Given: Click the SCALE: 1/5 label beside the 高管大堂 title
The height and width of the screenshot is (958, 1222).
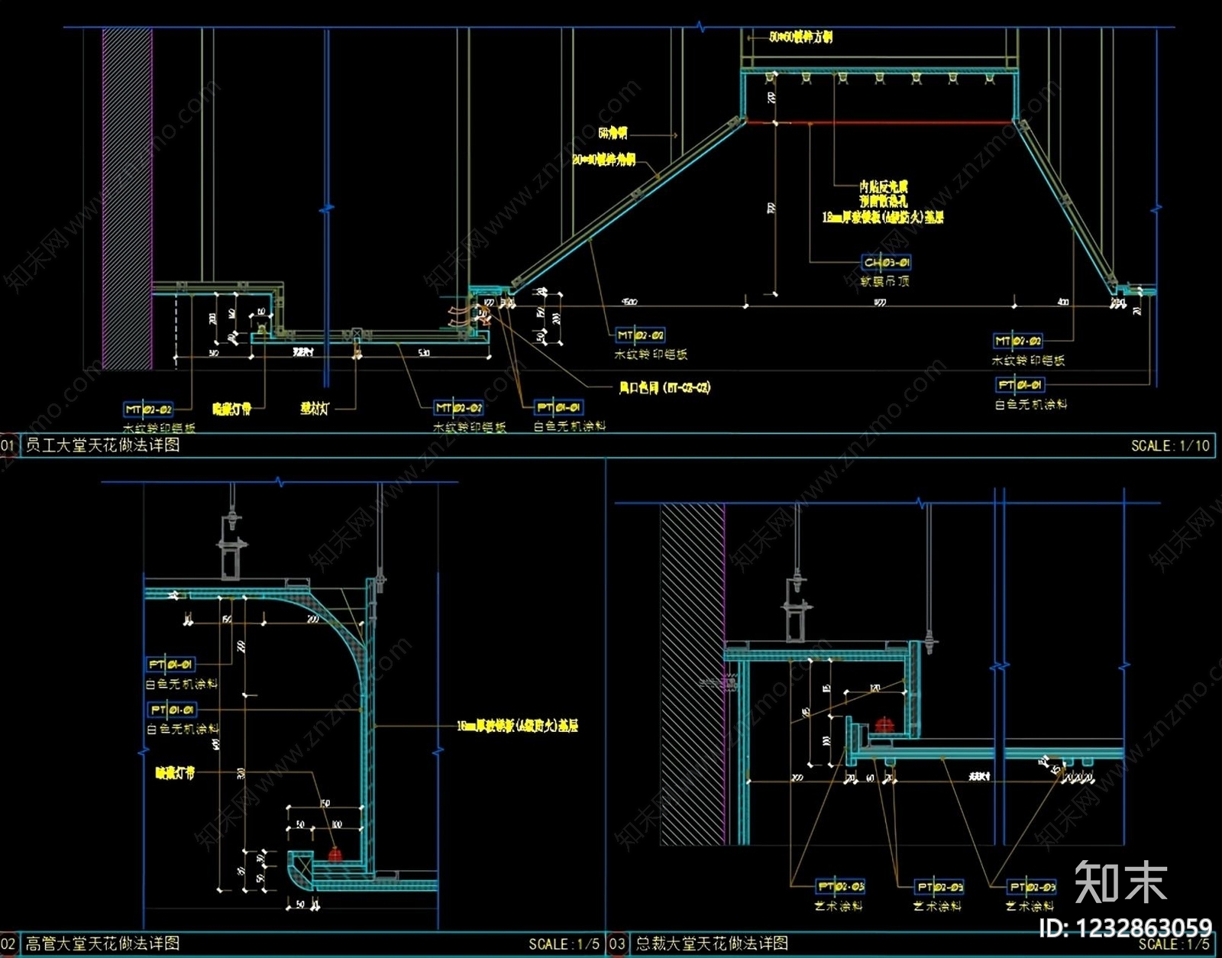Looking at the screenshot, I should tap(564, 944).
